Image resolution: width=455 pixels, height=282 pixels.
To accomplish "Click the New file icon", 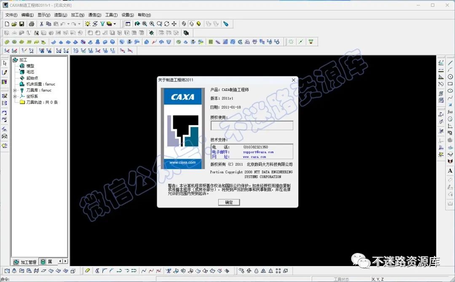I will pyautogui.click(x=7, y=24).
